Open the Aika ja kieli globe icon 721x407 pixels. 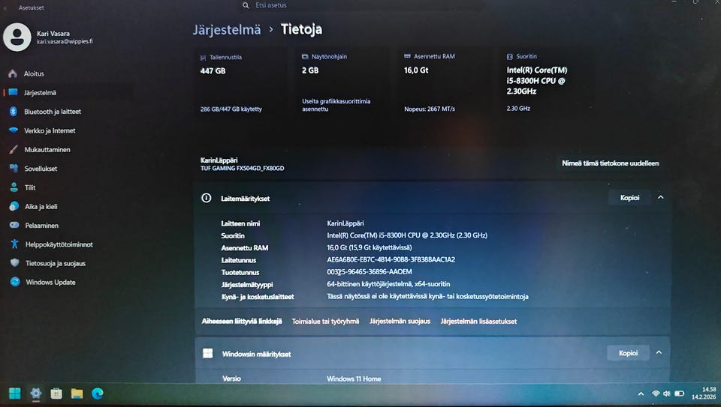pos(14,206)
